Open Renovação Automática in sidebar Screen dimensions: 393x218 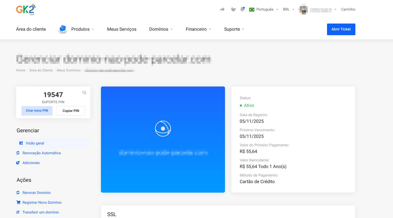[41, 153]
